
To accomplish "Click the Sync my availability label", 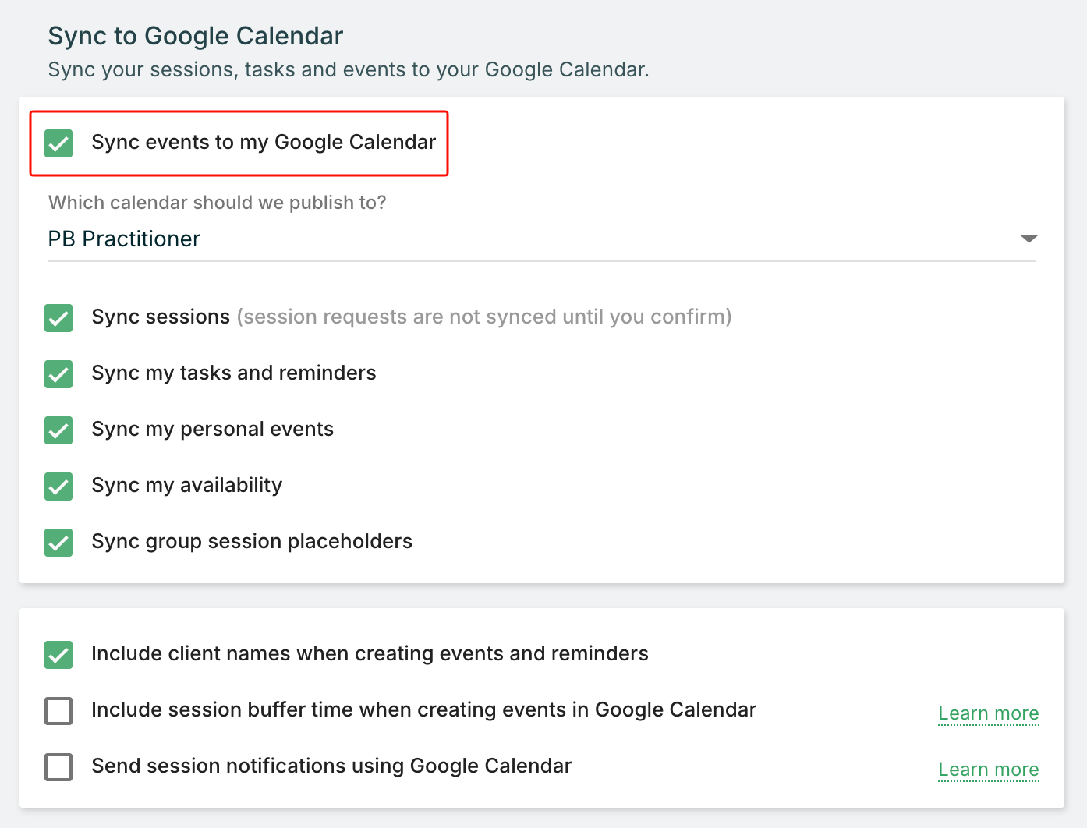I will click(186, 485).
